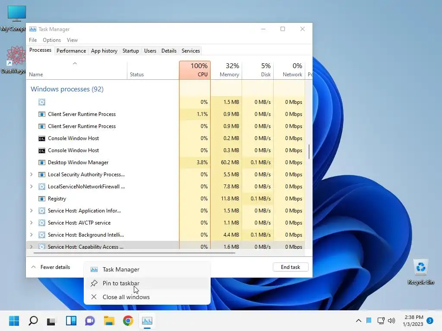This screenshot has width=442, height=331.
Task: Click gear icon of unnamed process row
Action: pos(42,102)
